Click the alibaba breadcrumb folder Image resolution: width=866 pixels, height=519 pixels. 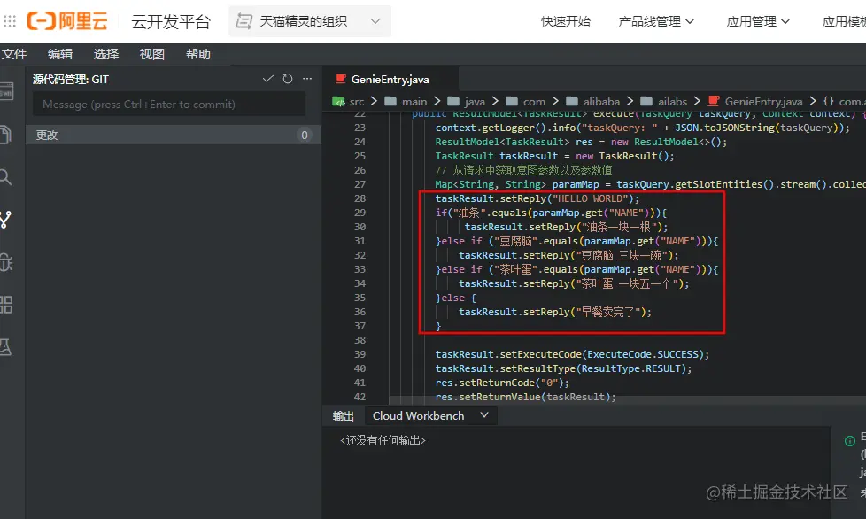592,102
